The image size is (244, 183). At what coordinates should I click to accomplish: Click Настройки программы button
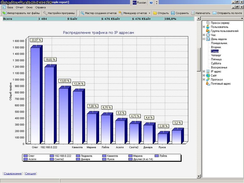click(x=59, y=13)
